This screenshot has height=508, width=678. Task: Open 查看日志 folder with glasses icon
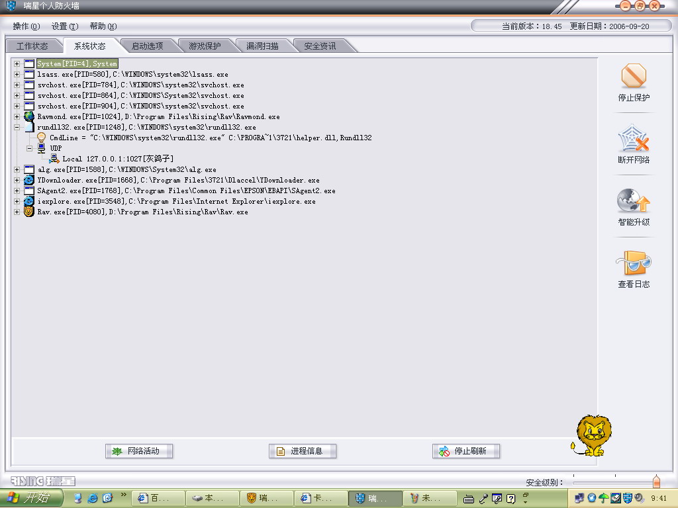pyautogui.click(x=634, y=263)
